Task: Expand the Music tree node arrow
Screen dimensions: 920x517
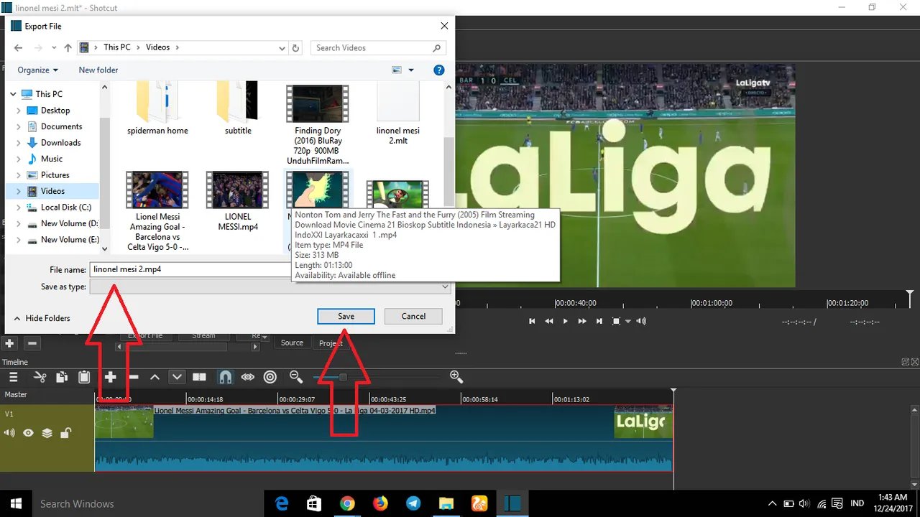Action: 19,159
